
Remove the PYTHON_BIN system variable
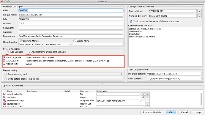pyautogui.click(x=4, y=64)
